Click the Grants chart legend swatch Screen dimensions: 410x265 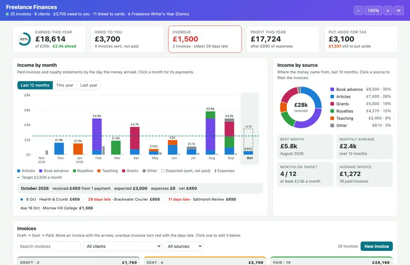click(x=124, y=171)
